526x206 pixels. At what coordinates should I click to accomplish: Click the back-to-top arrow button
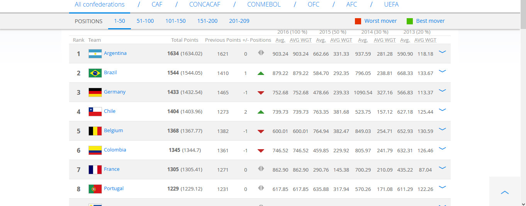[504, 192]
